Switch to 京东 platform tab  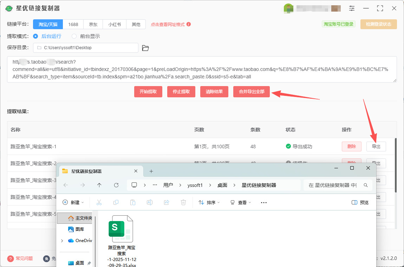(93, 24)
